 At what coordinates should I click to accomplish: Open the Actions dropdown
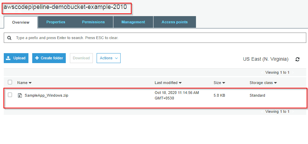tap(108, 58)
